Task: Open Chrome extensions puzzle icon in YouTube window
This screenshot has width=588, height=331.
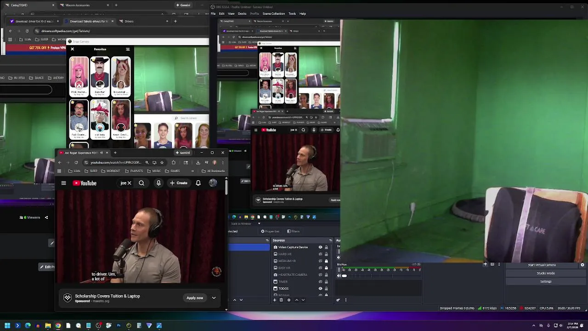Action: [173, 162]
